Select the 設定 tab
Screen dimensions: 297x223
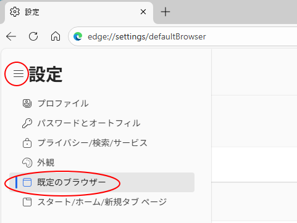(x=78, y=12)
